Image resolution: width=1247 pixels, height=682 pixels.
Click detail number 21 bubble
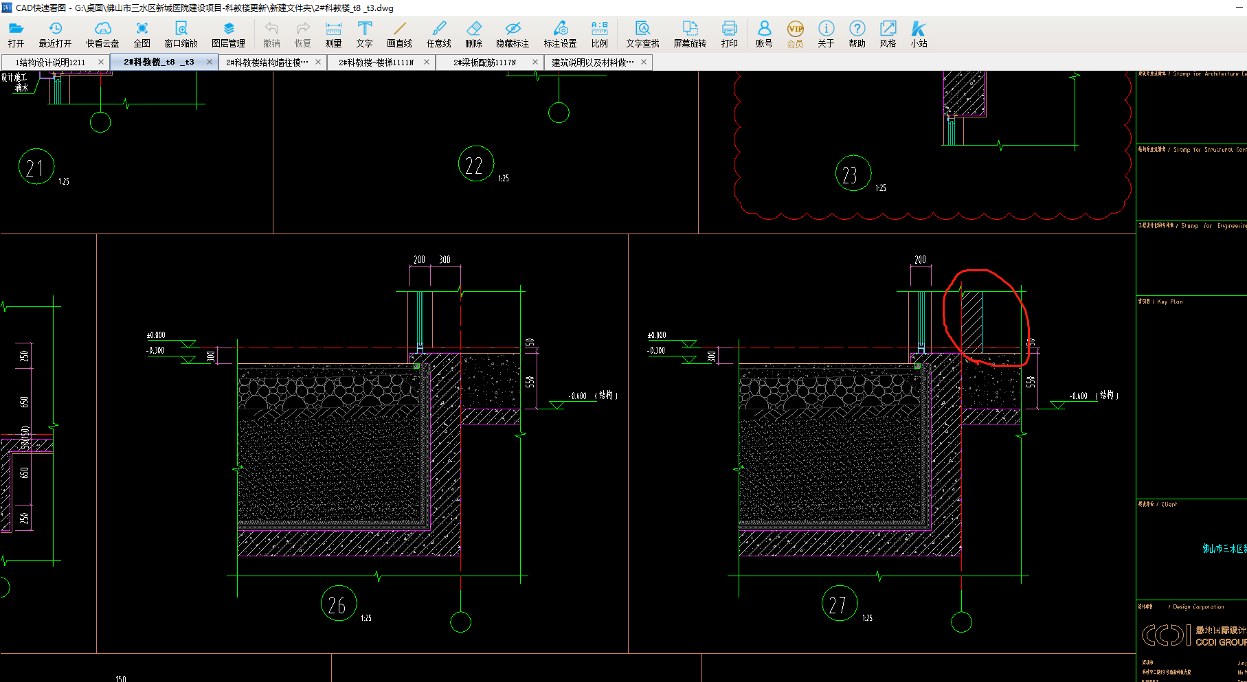click(x=36, y=166)
